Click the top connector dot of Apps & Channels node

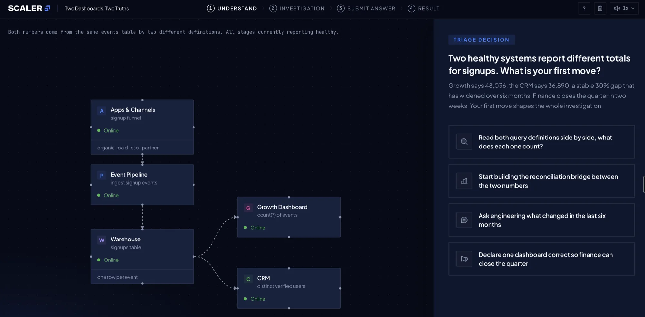point(142,100)
